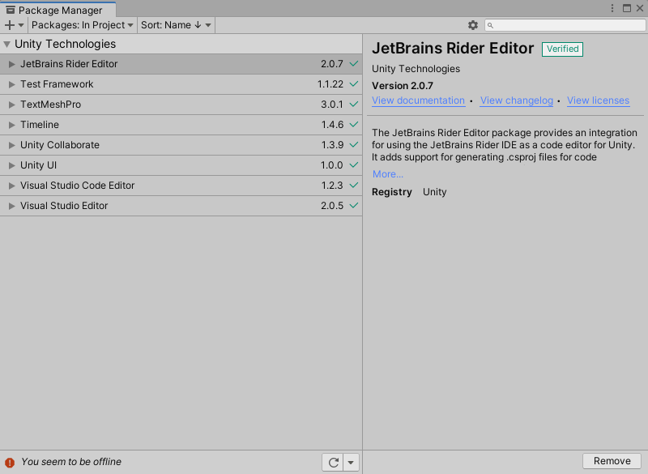This screenshot has height=474, width=648.
Task: Open the View changelog link
Action: point(517,100)
